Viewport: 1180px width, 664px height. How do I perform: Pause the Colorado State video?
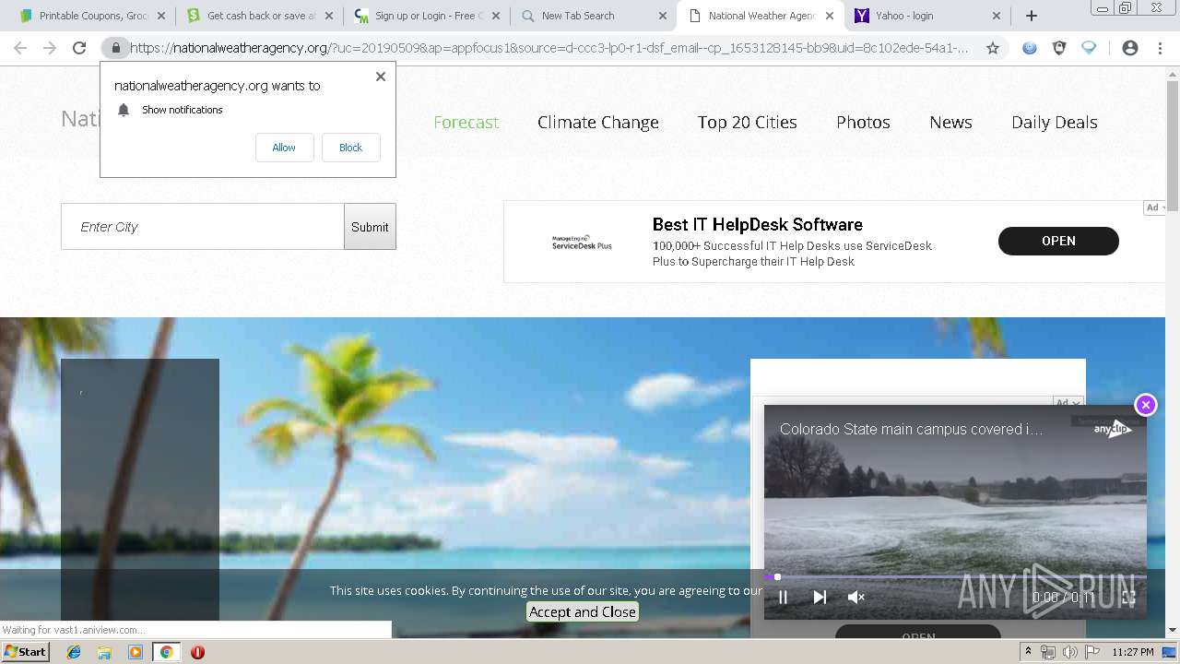point(783,598)
